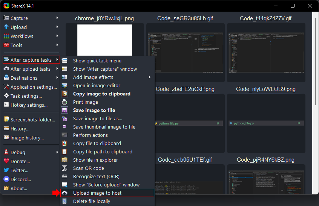Select Delete file locally menu entry
This screenshot has width=319, height=206.
coord(92,201)
